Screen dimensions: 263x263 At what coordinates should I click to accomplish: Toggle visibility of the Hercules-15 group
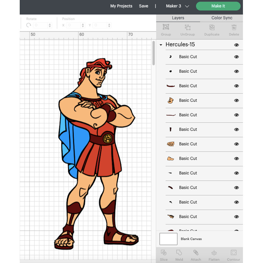236,45
